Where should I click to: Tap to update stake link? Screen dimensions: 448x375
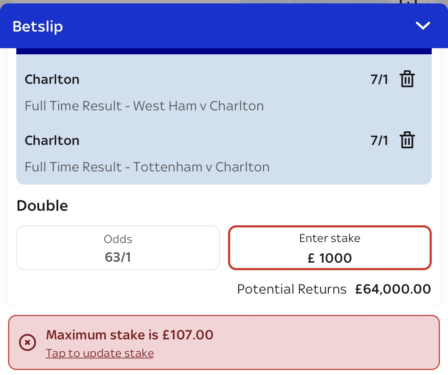point(100,353)
